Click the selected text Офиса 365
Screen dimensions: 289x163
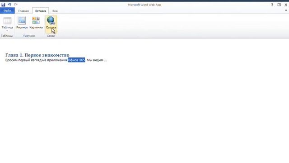pos(76,60)
